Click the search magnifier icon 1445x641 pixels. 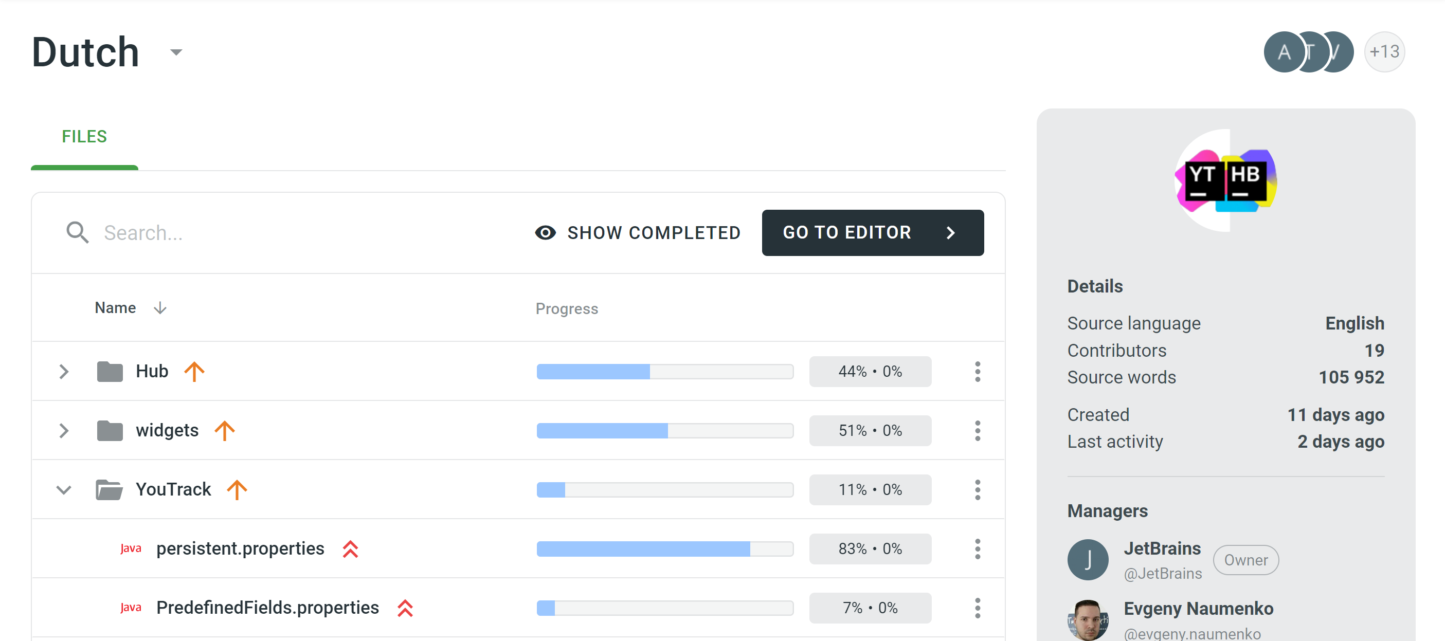[x=77, y=232]
